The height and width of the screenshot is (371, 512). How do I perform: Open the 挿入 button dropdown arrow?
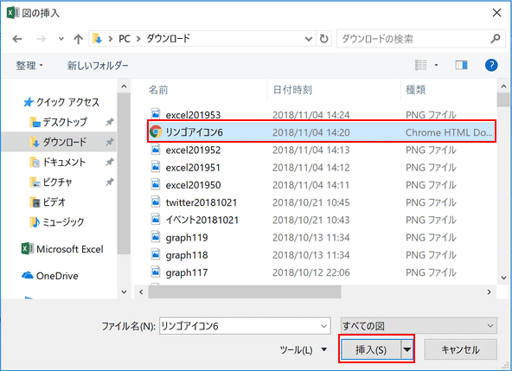click(406, 349)
